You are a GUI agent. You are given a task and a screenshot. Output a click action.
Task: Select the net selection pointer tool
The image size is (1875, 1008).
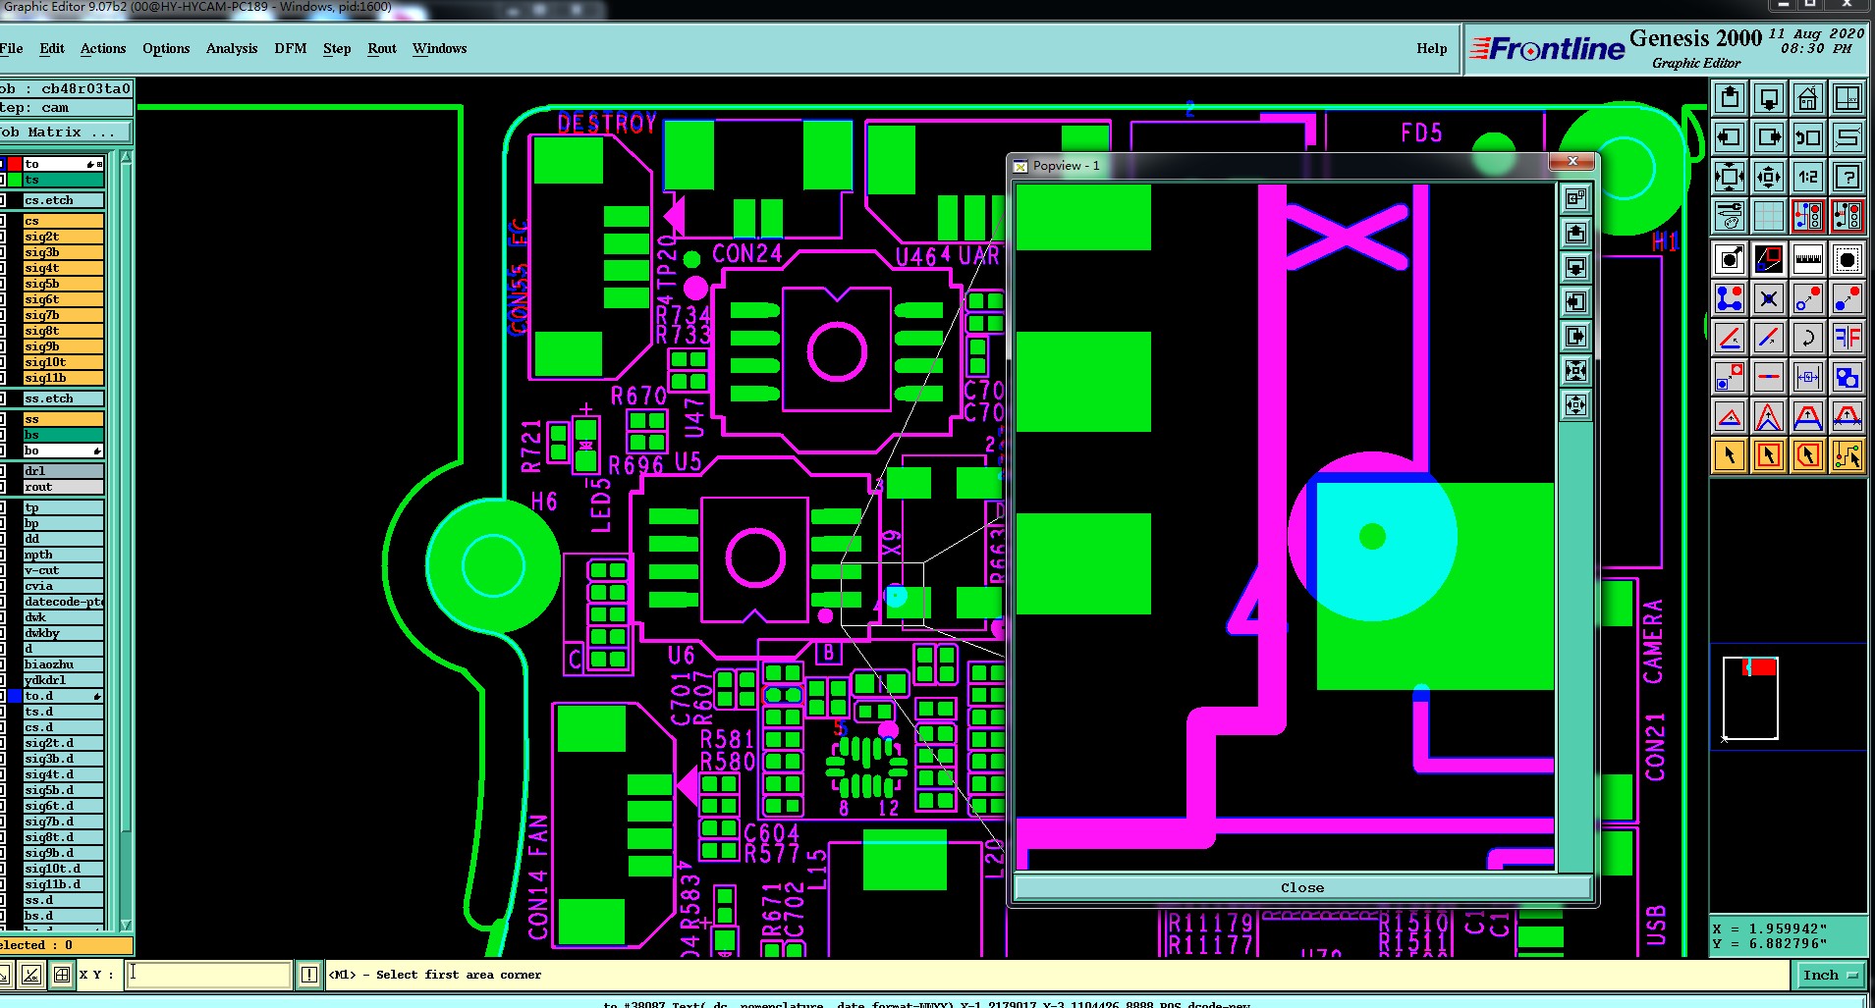coord(1847,455)
